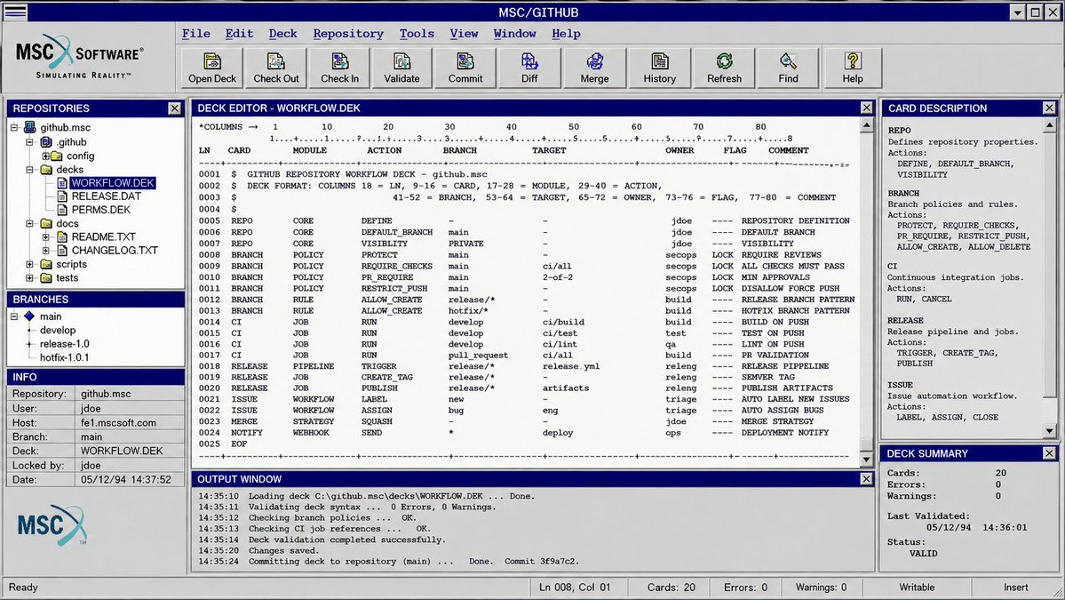The height and width of the screenshot is (600, 1065).
Task: Click the Check Out toolbar icon
Action: tap(275, 68)
